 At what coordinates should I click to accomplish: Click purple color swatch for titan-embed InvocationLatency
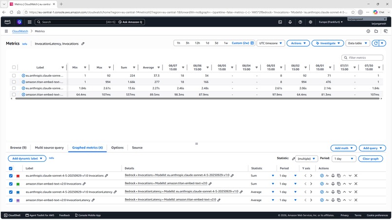coord(18,201)
